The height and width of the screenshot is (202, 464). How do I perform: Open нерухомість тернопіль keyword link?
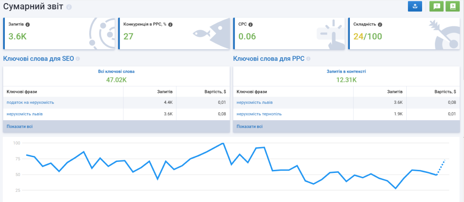coord(259,114)
